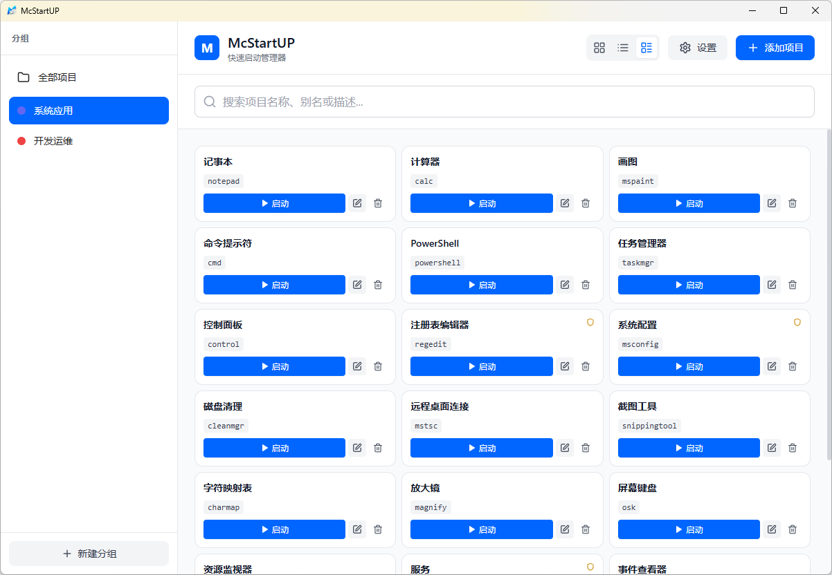832x575 pixels.
Task: Edit the 字符映射表 item
Action: 357,529
